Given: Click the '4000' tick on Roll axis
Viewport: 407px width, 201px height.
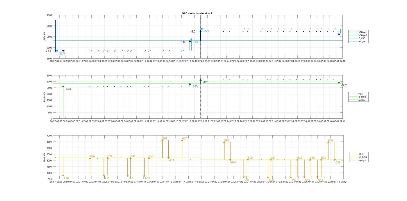Looking at the screenshot, I should [x=49, y=136].
